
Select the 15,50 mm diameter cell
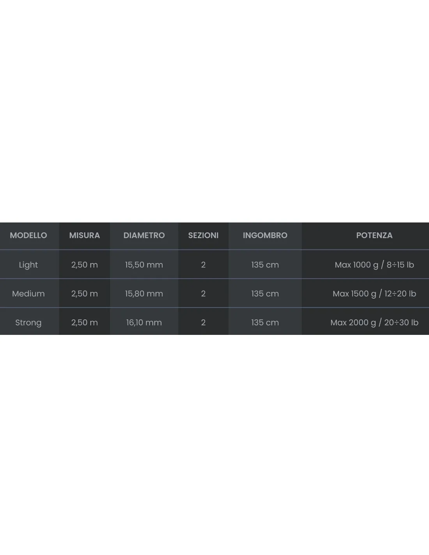tap(144, 265)
